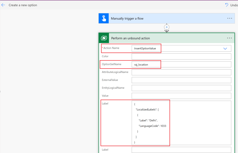Click the Dataverse unbound action icon
The width and height of the screenshot is (238, 153).
point(104,38)
